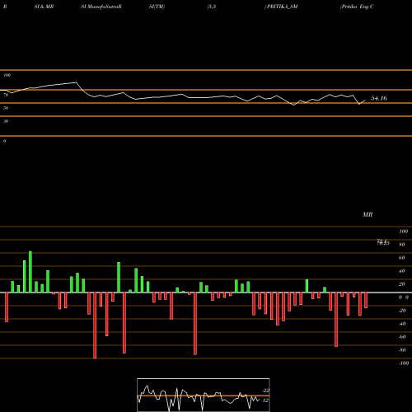Click the MR axis 60 label
The width and height of the screenshot is (412, 412).
[x=402, y=258]
